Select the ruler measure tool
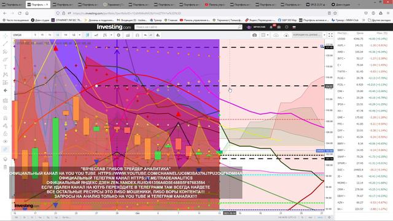The height and width of the screenshot is (221, 393). [x=6, y=101]
